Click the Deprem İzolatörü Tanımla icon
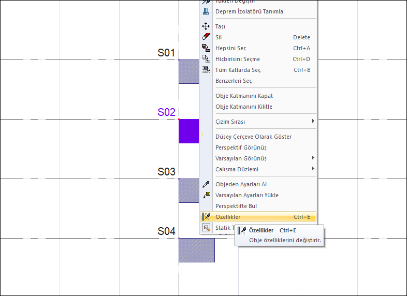Screen dimensions: 407x296 (206, 11)
